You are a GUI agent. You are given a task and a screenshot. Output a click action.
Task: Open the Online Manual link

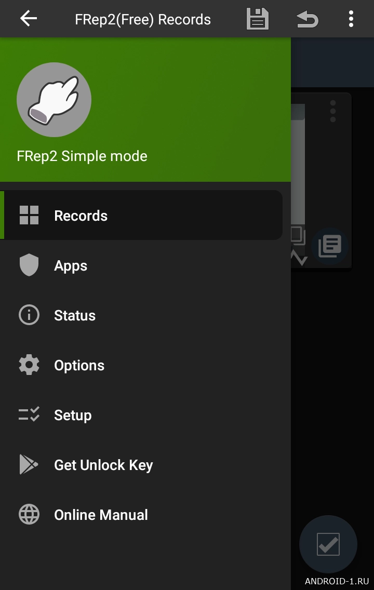tap(101, 515)
